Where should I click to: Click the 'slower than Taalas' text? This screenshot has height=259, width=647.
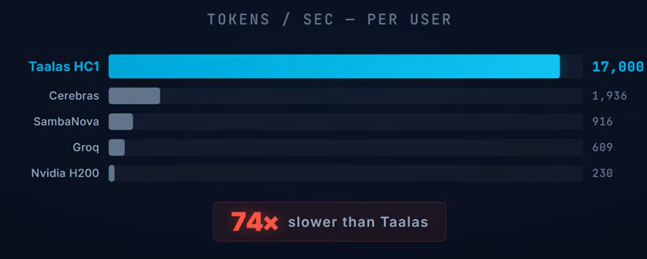pyautogui.click(x=358, y=222)
